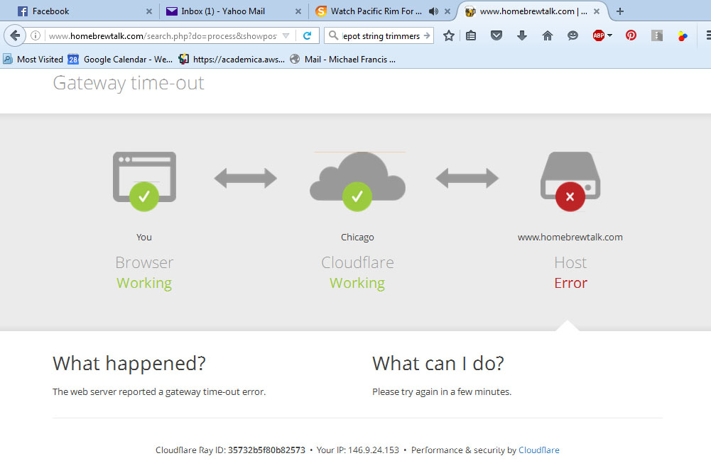The width and height of the screenshot is (711, 468).
Task: Click the Please try again message
Action: [x=442, y=391]
